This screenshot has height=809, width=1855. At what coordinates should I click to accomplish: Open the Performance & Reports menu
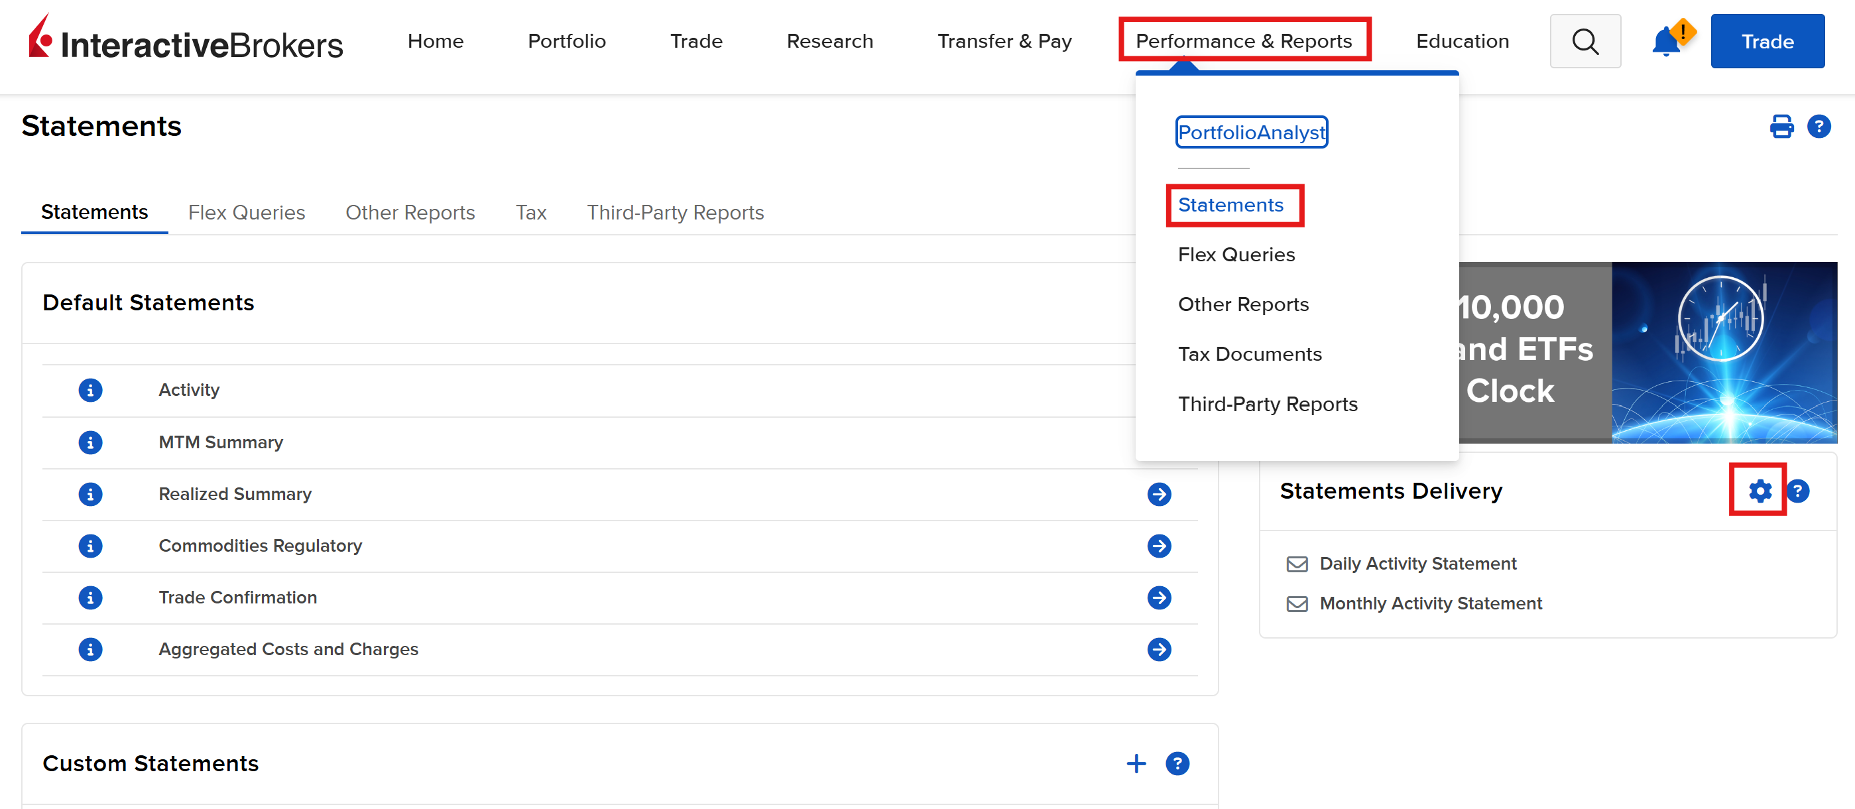click(1243, 41)
